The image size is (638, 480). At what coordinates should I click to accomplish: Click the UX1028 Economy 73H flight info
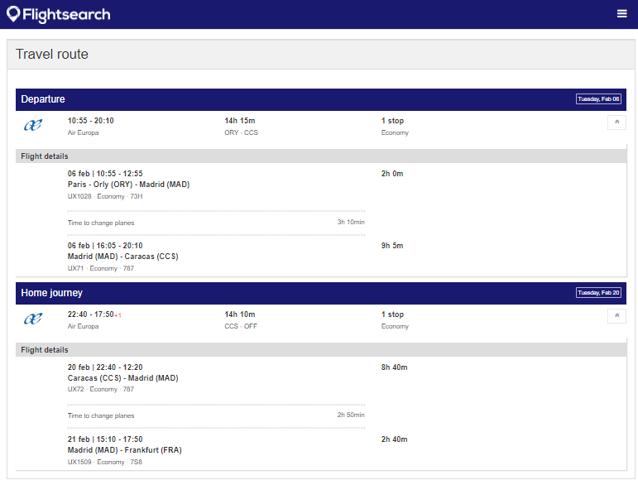click(105, 196)
